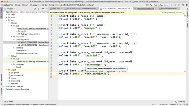Open the Database side tool window
This screenshot has width=189, height=106.
coord(188,13)
